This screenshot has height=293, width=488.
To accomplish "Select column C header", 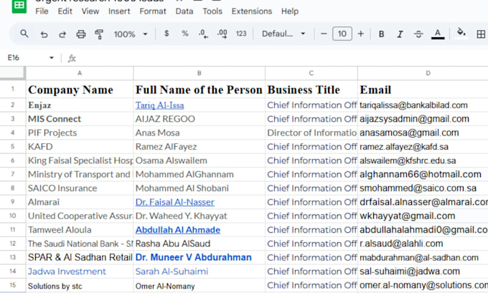I will [x=311, y=73].
